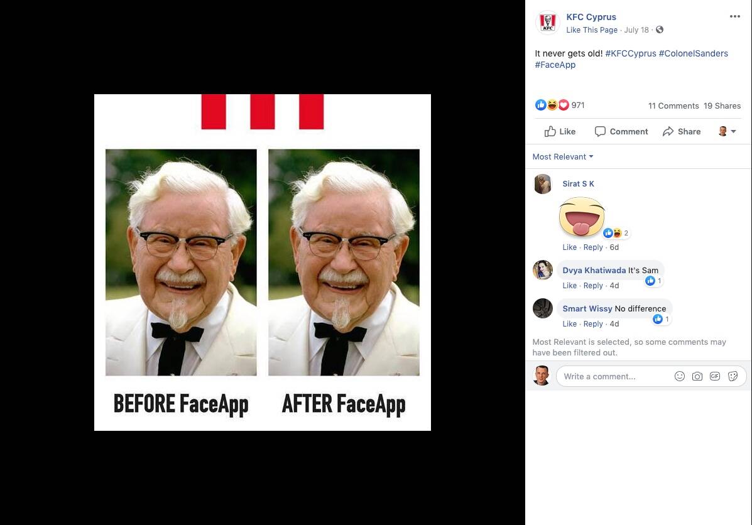Open the #FaceApp hashtag link
Viewport: 752px width, 525px height.
pos(555,65)
